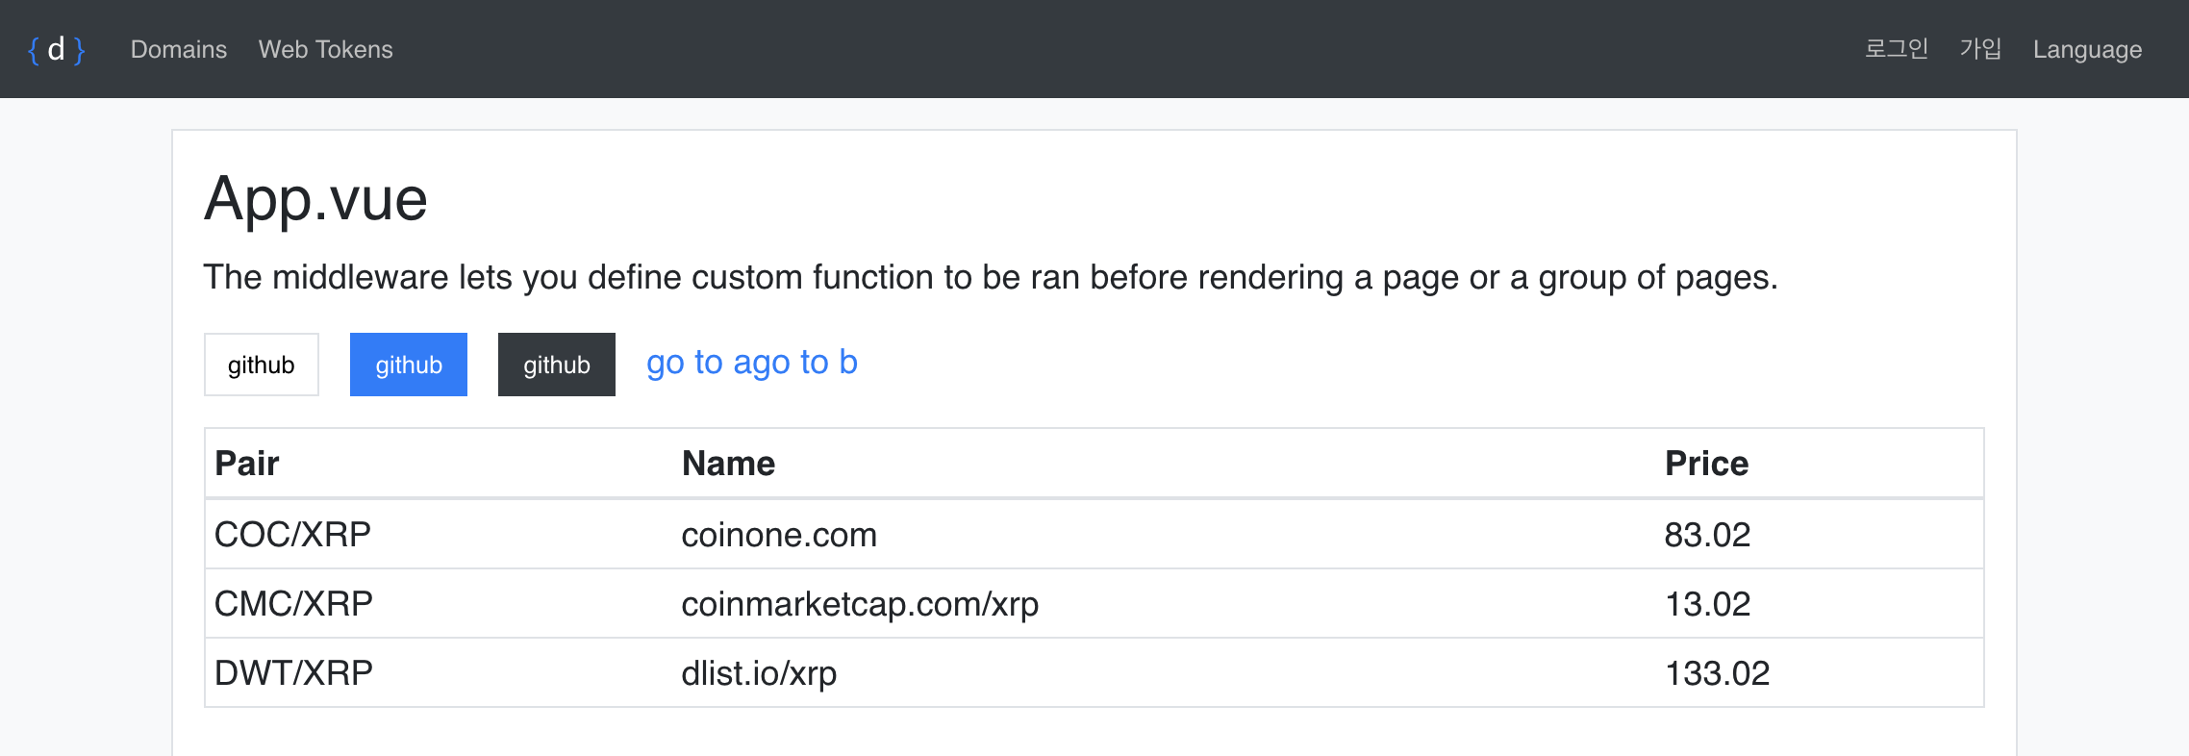The width and height of the screenshot is (2189, 756).
Task: Open the 가입 sign-up link
Action: point(1980,49)
